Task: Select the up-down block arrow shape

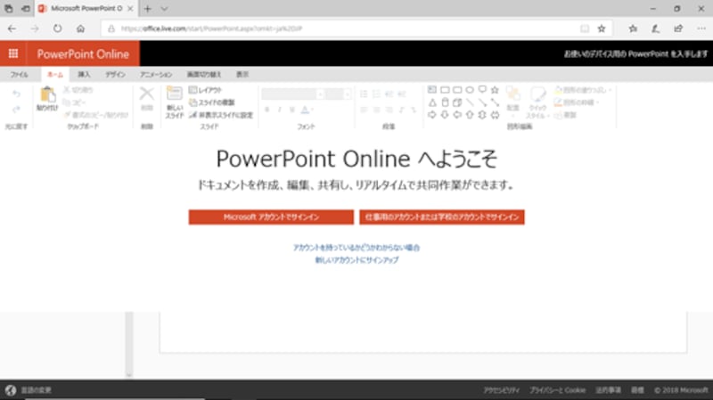Action: (x=482, y=115)
